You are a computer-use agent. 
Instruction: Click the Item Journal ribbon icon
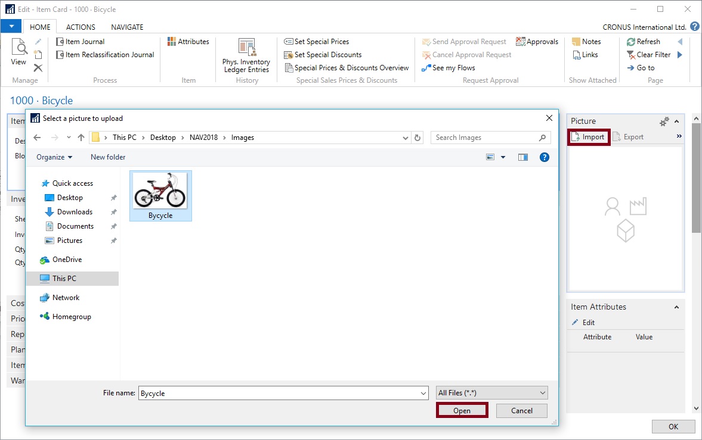(x=60, y=42)
